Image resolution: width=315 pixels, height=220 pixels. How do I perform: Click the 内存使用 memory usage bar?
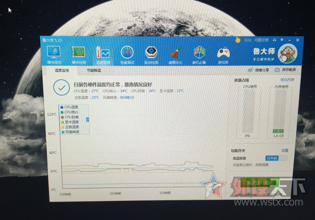[x=279, y=111]
